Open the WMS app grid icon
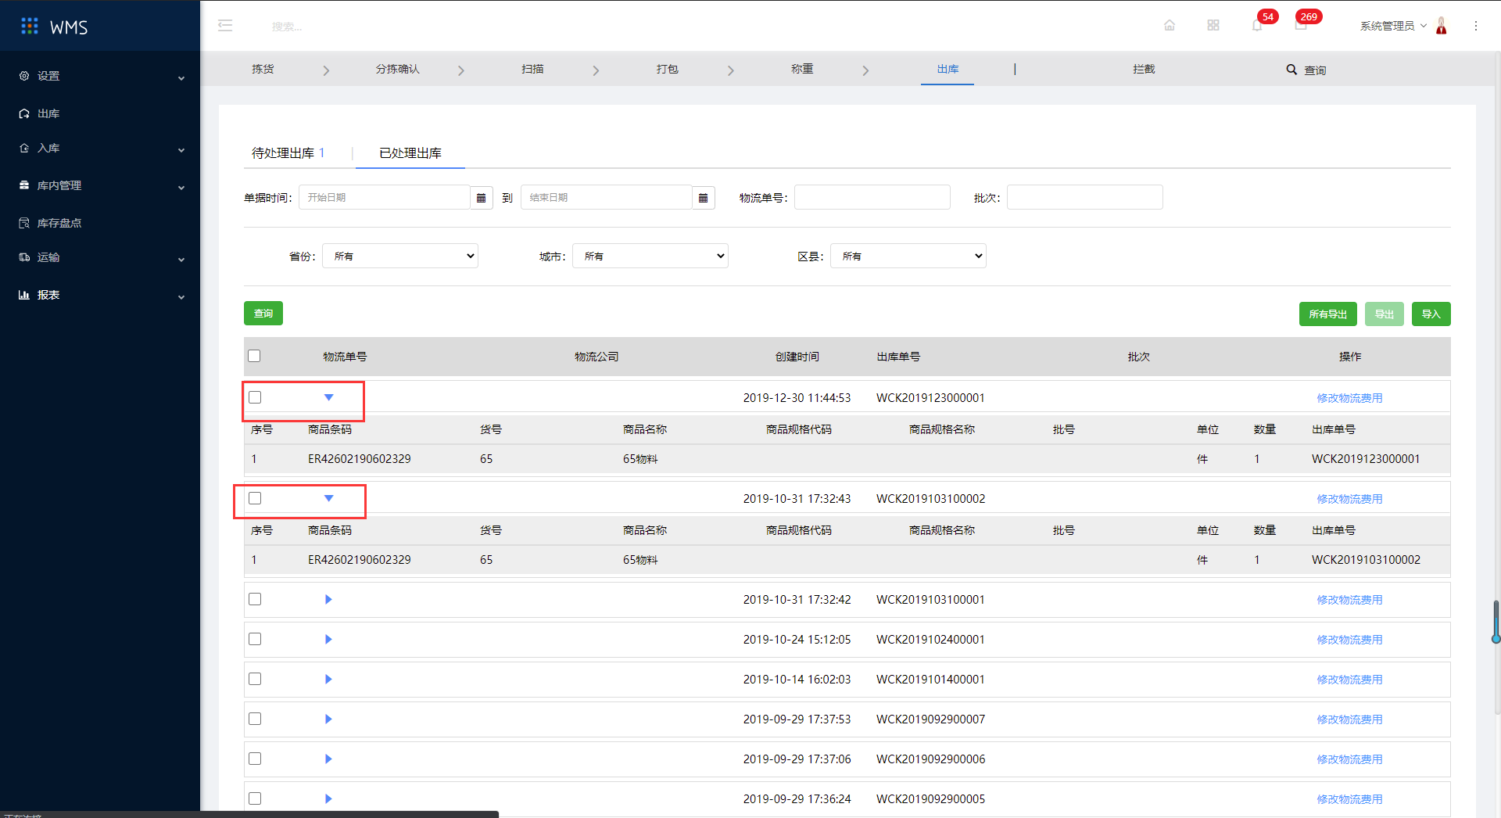 (30, 27)
